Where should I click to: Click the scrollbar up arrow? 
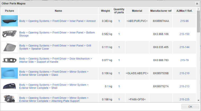point(198,9)
